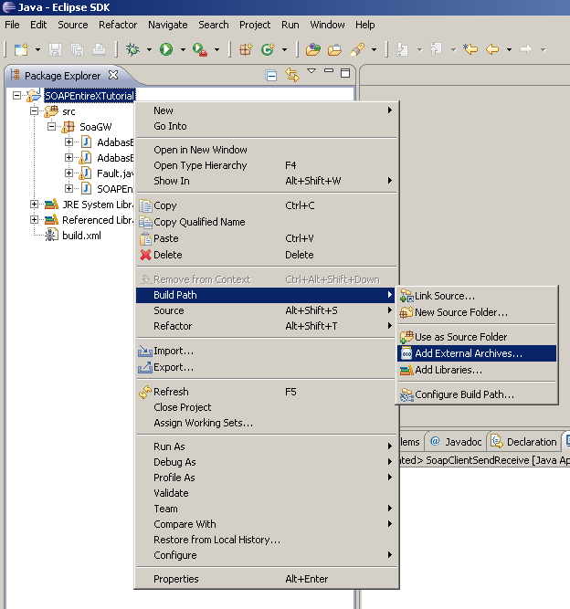Collapse the SoaGW package node
Image resolution: width=570 pixels, height=609 pixels.
[x=51, y=127]
